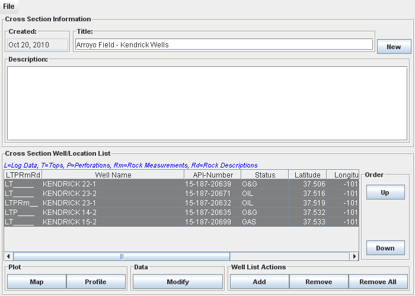Click the LTP____ data flags cell
Screen dimensions: 415x296
point(23,213)
